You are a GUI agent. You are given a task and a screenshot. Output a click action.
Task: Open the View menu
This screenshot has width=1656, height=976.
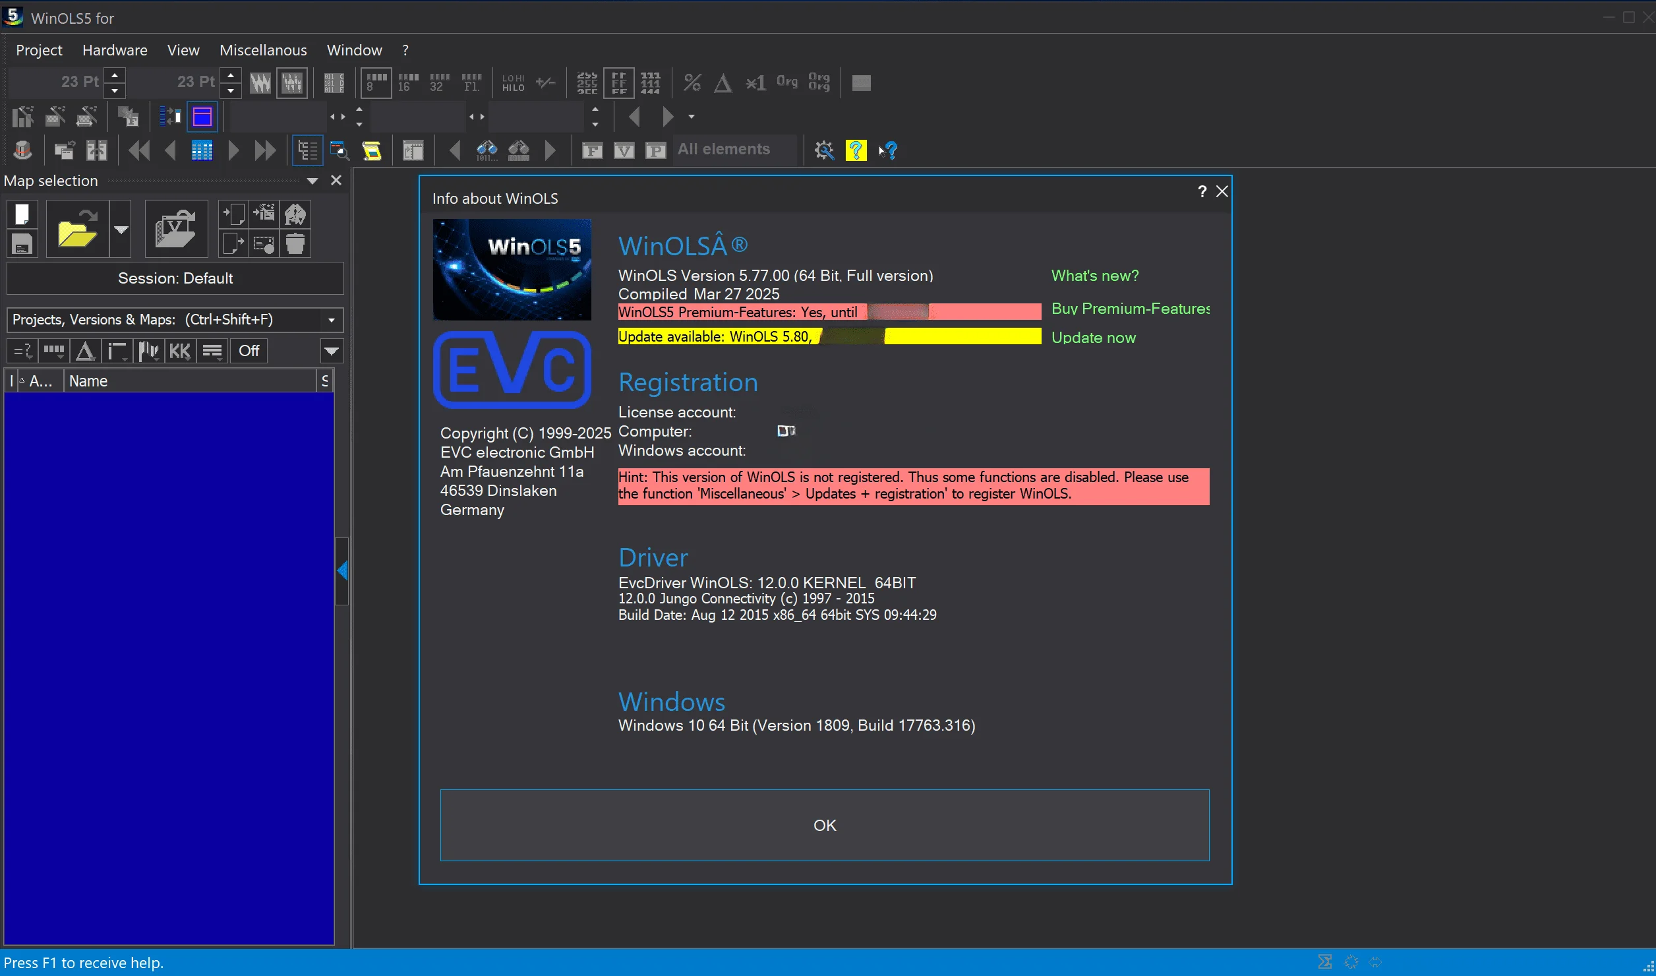[x=183, y=50]
